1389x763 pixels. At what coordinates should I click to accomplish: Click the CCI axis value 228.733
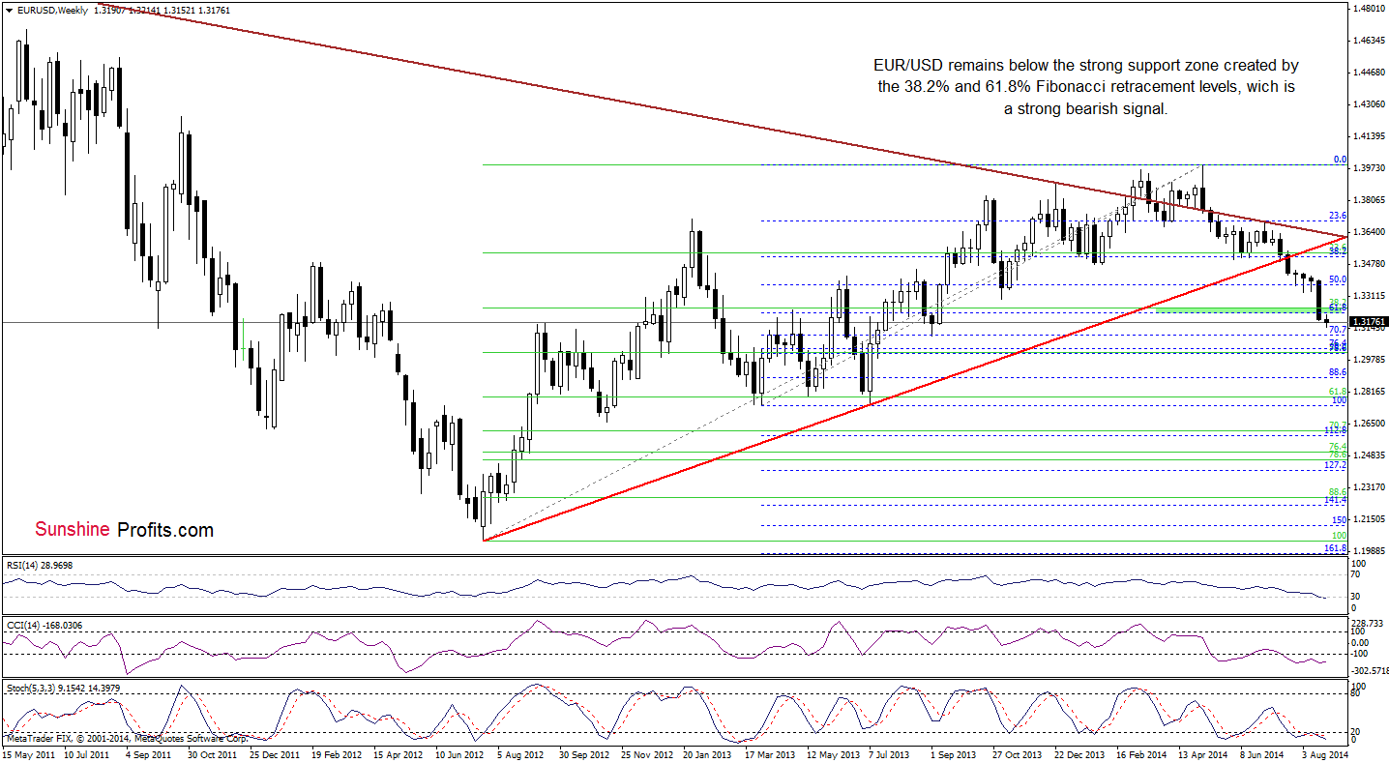[x=1368, y=624]
